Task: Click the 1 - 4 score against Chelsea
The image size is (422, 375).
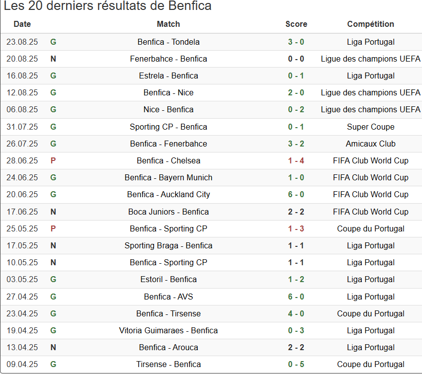Action: (296, 160)
